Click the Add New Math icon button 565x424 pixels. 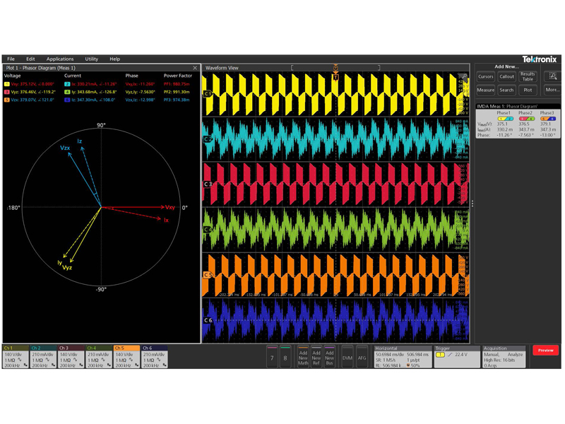(x=303, y=357)
